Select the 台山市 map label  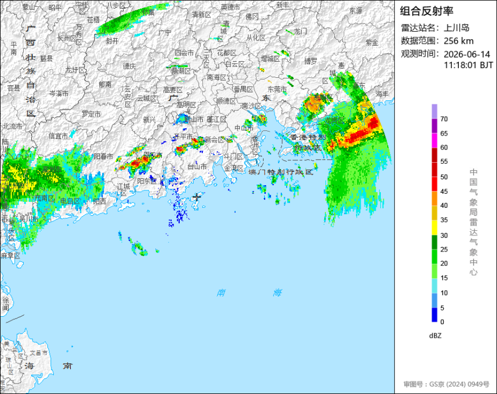[x=197, y=167]
